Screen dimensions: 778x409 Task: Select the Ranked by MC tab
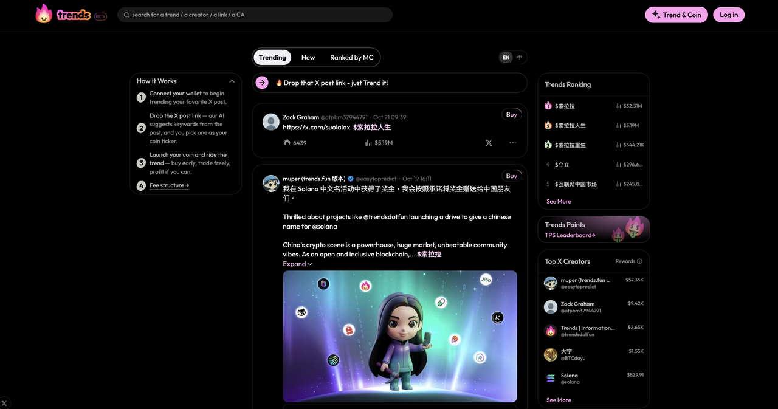(x=351, y=57)
